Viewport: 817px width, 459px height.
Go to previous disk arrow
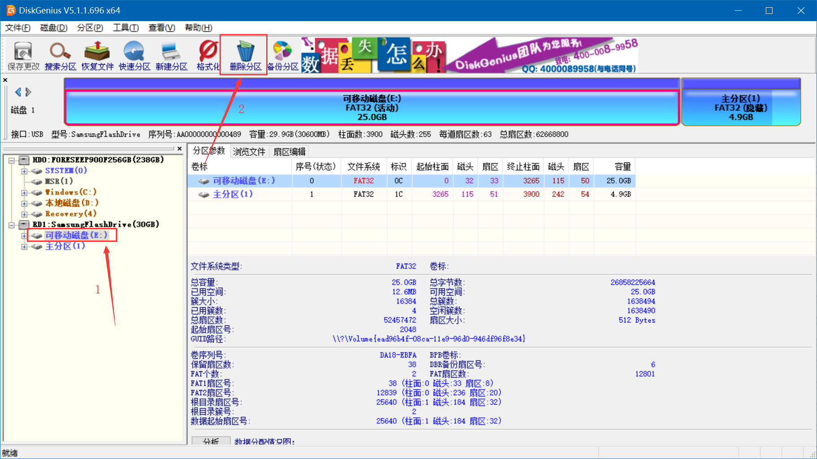(18, 92)
